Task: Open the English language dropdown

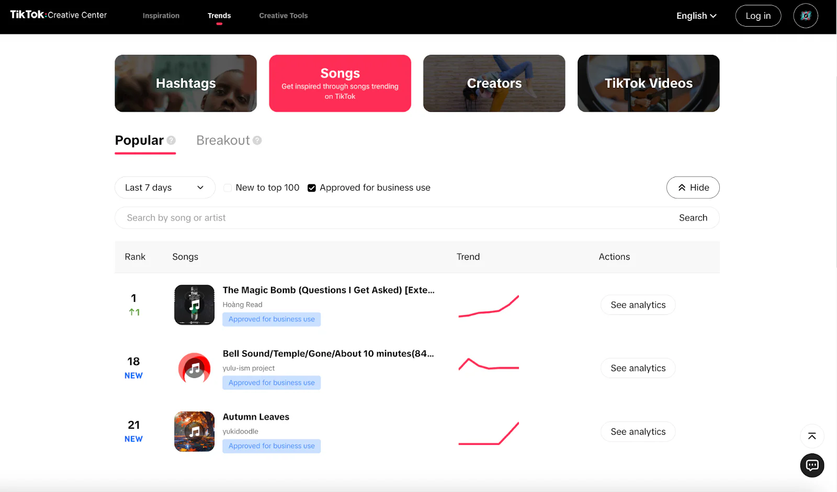Action: coord(696,16)
